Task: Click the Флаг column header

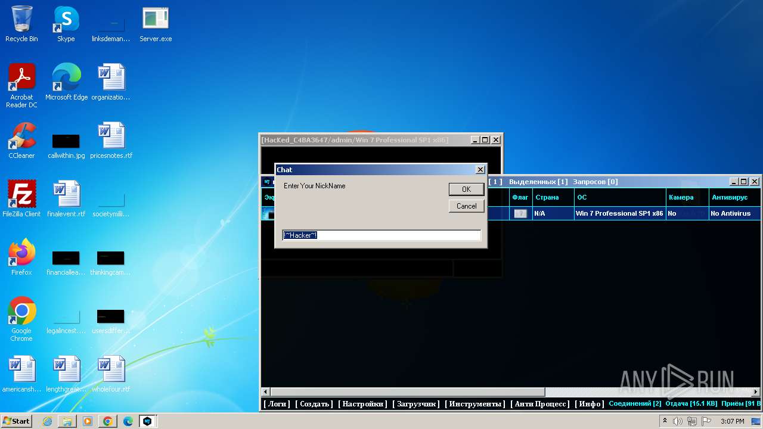Action: (x=520, y=197)
